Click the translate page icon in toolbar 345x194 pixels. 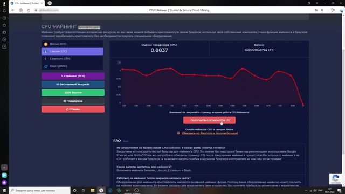click(x=316, y=10)
